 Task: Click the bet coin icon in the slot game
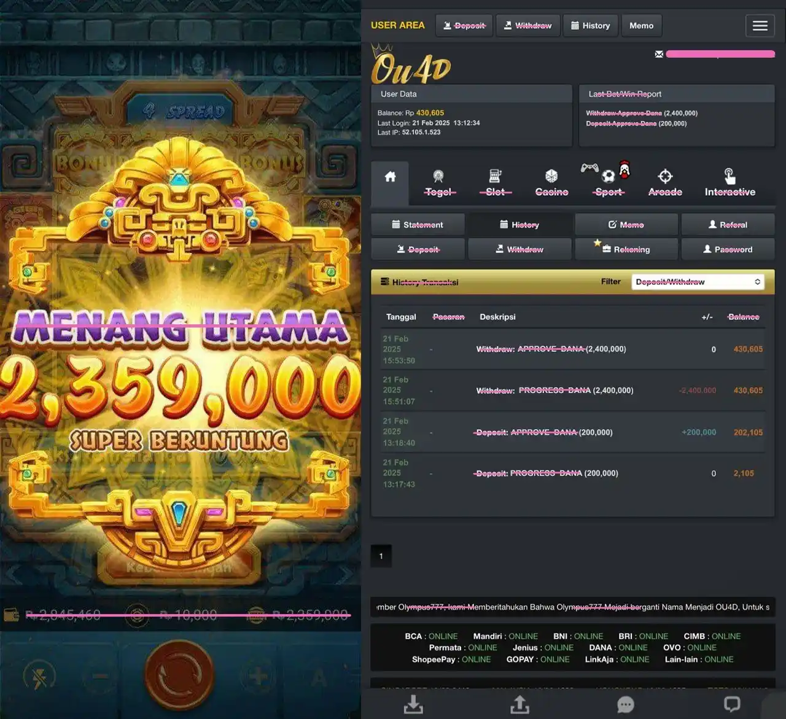(138, 615)
